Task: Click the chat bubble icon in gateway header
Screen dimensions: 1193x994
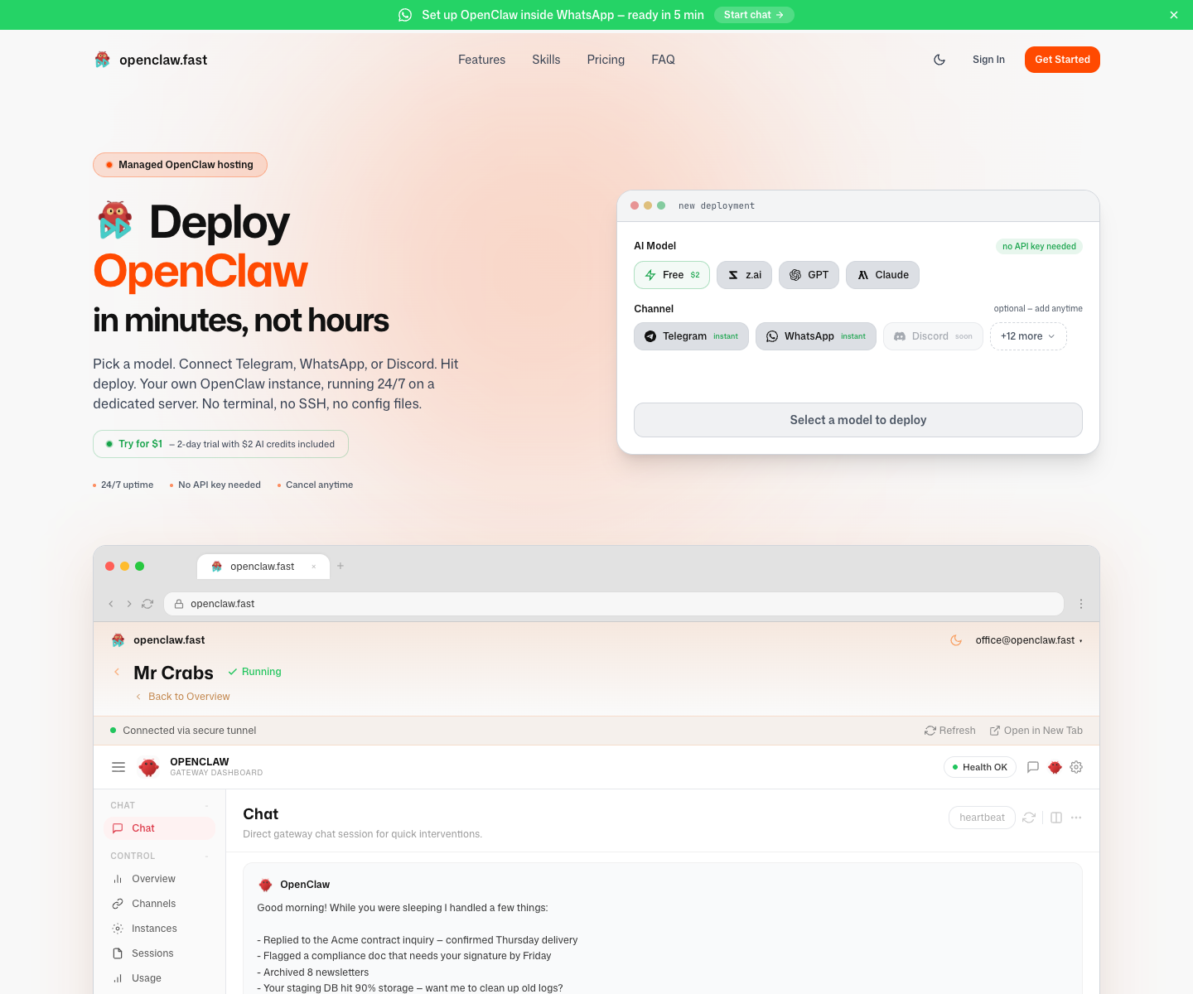Action: point(1033,767)
